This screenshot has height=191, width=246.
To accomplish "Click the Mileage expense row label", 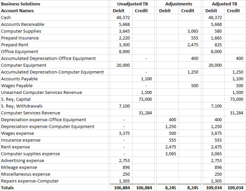I will 19,167.
